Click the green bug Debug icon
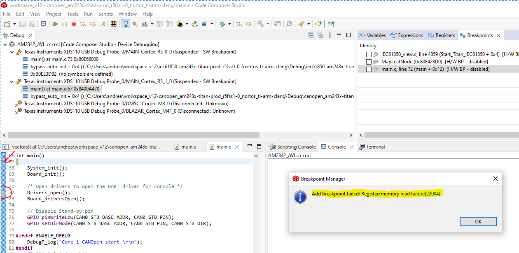This screenshot has width=519, height=253. click(222, 24)
